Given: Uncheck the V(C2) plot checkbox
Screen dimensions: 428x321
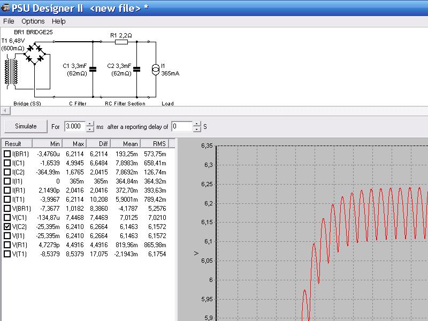Looking at the screenshot, I should click(7, 226).
